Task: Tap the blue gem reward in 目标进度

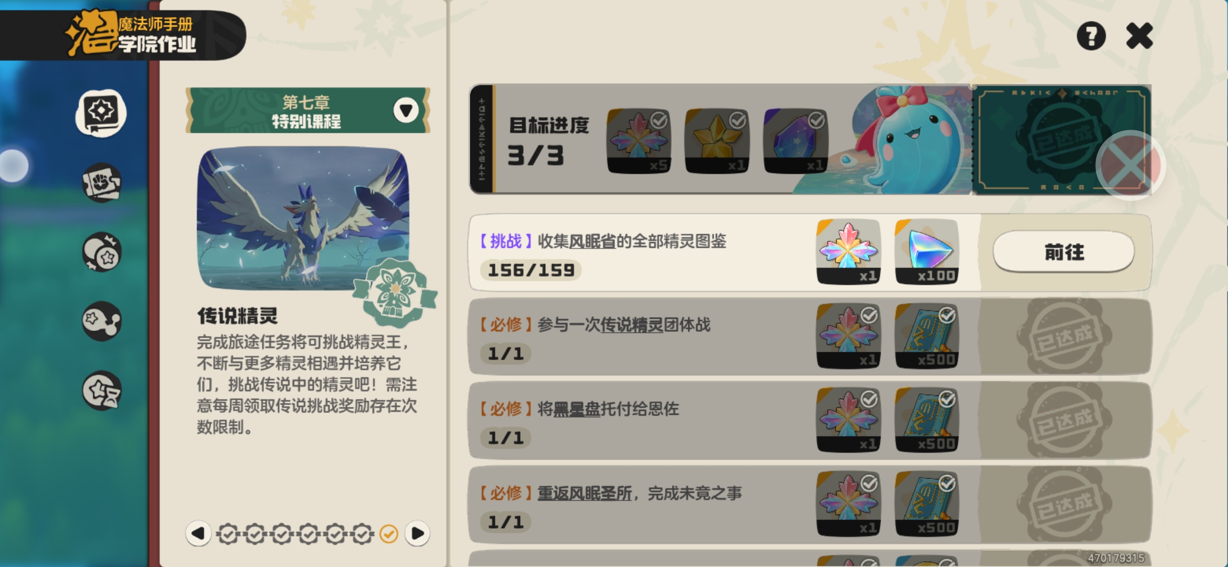Action: 796,141
